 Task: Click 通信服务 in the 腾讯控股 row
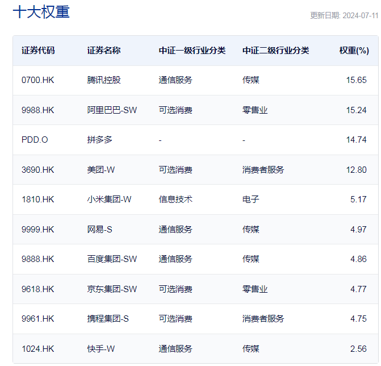click(175, 80)
